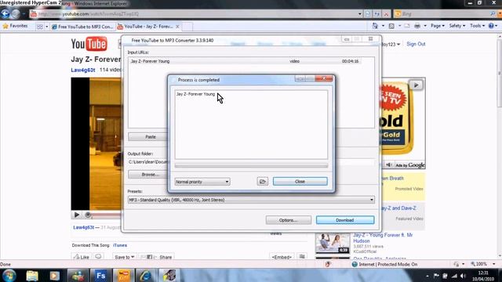Toggle Compatibility View icon in address bar

point(368,14)
